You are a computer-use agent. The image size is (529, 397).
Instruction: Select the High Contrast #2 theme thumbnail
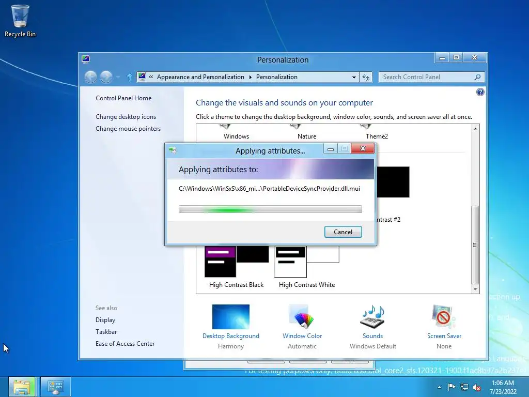tap(393, 182)
